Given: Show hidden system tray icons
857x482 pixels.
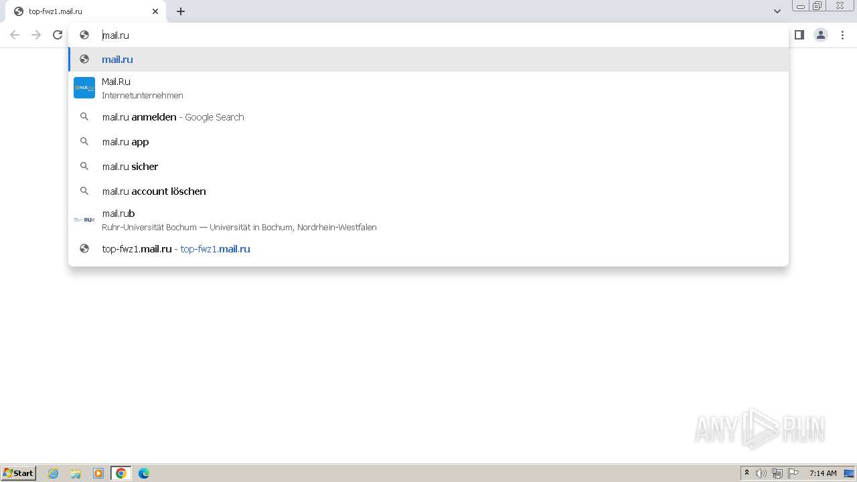Looking at the screenshot, I should pos(747,473).
